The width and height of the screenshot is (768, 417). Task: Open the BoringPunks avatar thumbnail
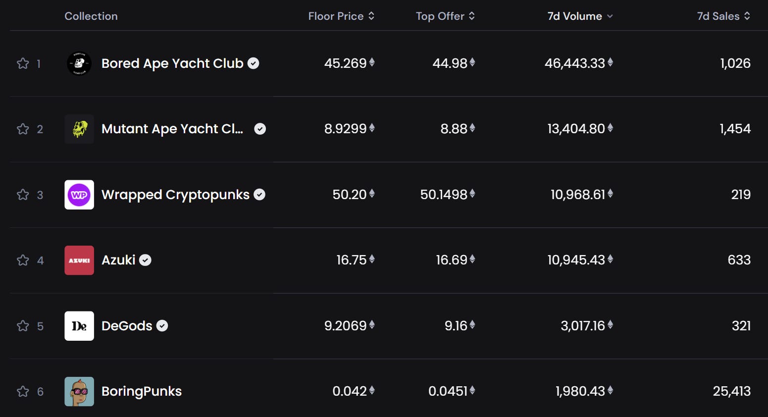point(79,392)
